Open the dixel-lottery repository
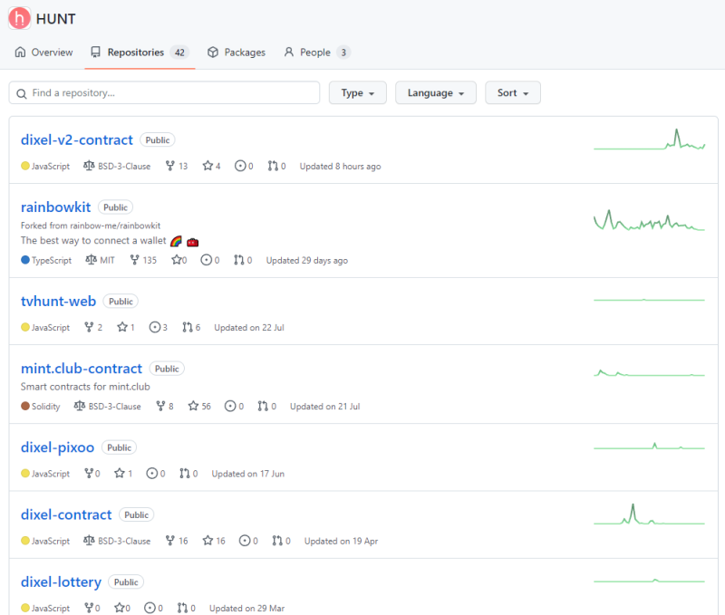 pos(61,582)
